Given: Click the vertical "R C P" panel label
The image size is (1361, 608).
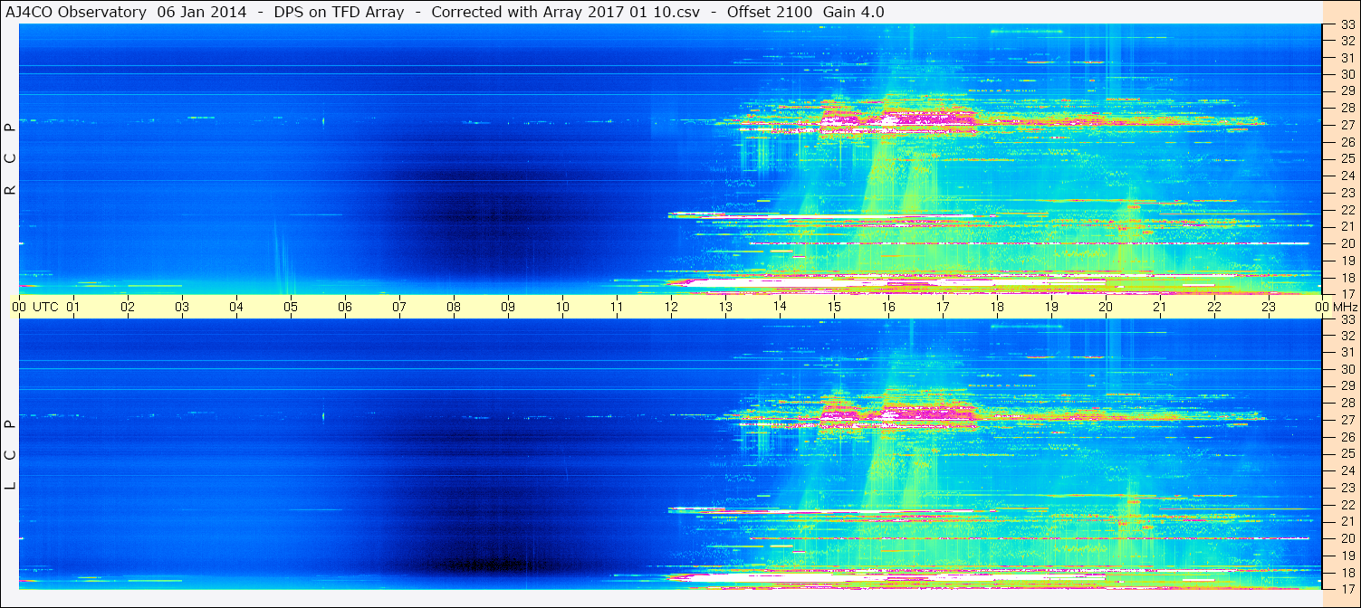Looking at the screenshot, I should click(x=11, y=159).
